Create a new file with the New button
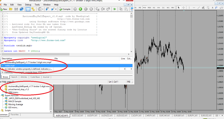Screen dimensions: 224x119 click(4, 9)
